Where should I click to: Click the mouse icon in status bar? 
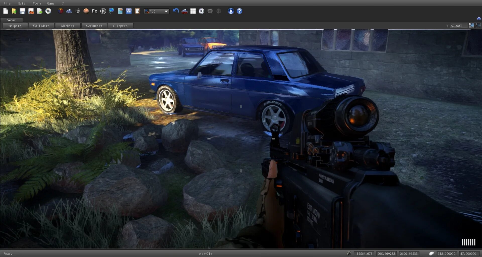coord(432,253)
